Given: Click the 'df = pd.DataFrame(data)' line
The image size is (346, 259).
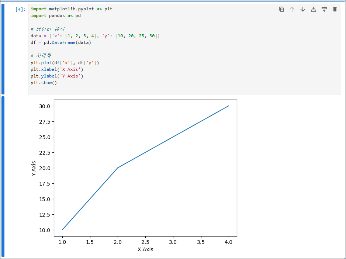Looking at the screenshot, I should pos(61,42).
